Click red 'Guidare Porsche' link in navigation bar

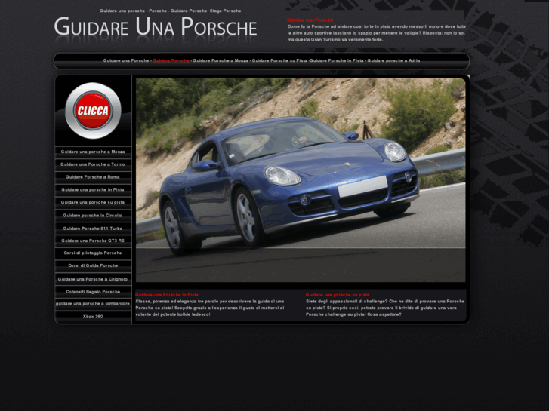[171, 60]
